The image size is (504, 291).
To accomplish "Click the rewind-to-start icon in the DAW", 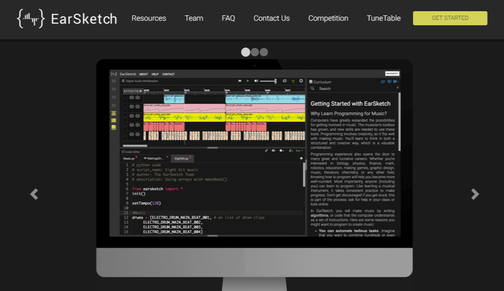I will [x=240, y=81].
